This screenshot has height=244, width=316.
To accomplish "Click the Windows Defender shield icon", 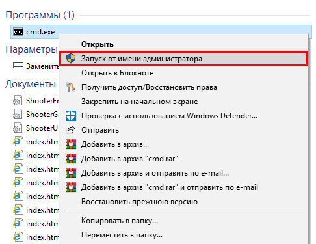I will pyautogui.click(x=71, y=116).
